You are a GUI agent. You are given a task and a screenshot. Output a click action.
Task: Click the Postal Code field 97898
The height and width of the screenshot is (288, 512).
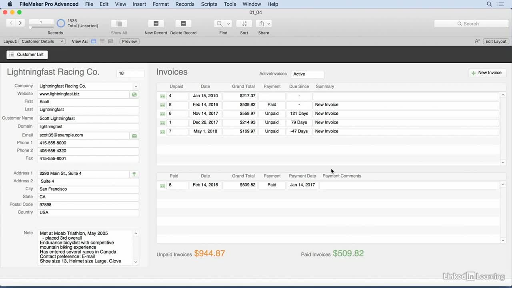88,205
